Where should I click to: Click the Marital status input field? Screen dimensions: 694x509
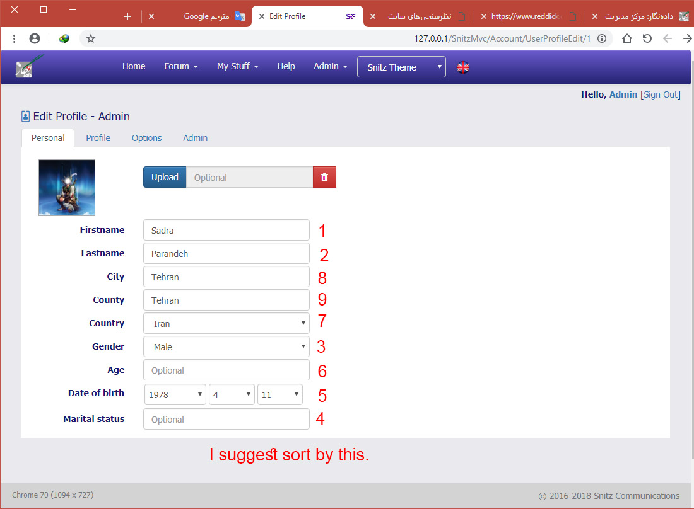(x=226, y=420)
